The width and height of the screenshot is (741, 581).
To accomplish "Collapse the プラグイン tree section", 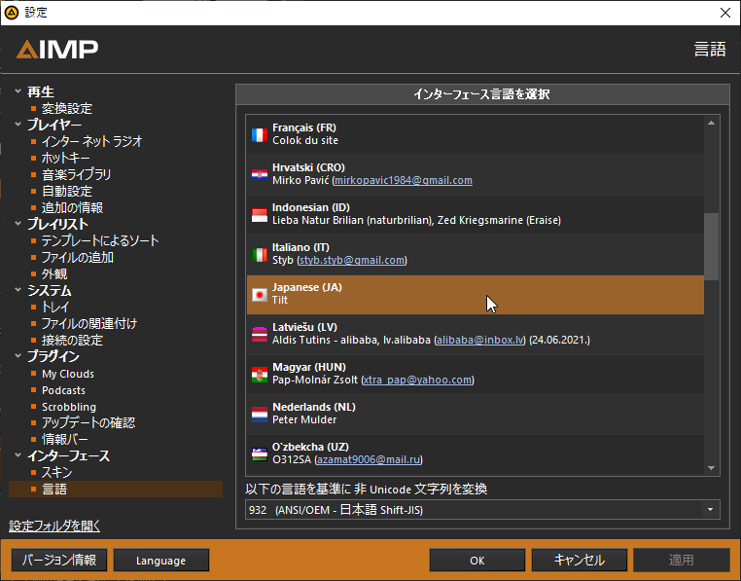I will 18,356.
